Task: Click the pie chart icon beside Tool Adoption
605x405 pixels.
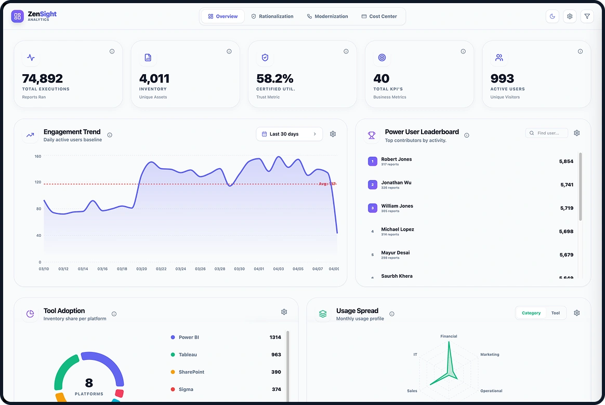Action: coord(30,313)
